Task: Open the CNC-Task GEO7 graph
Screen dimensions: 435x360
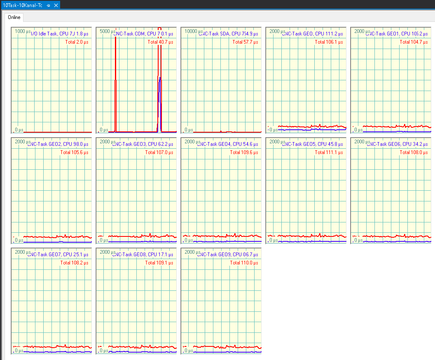Action: click(51, 301)
